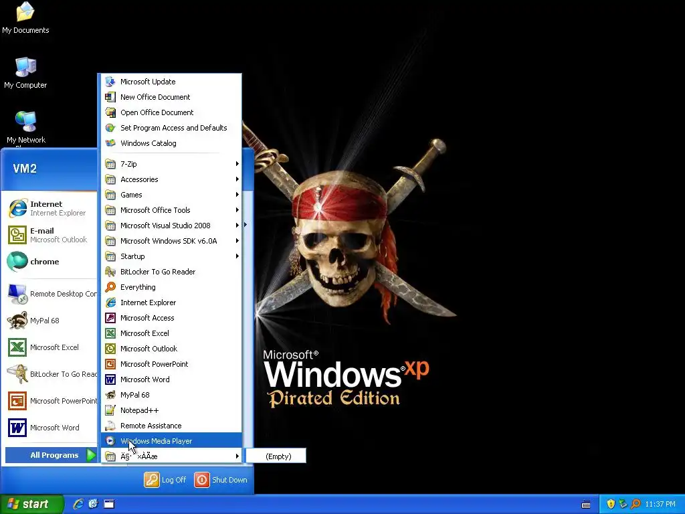Open Windows Catalog entry
The width and height of the screenshot is (685, 514).
click(171, 143)
